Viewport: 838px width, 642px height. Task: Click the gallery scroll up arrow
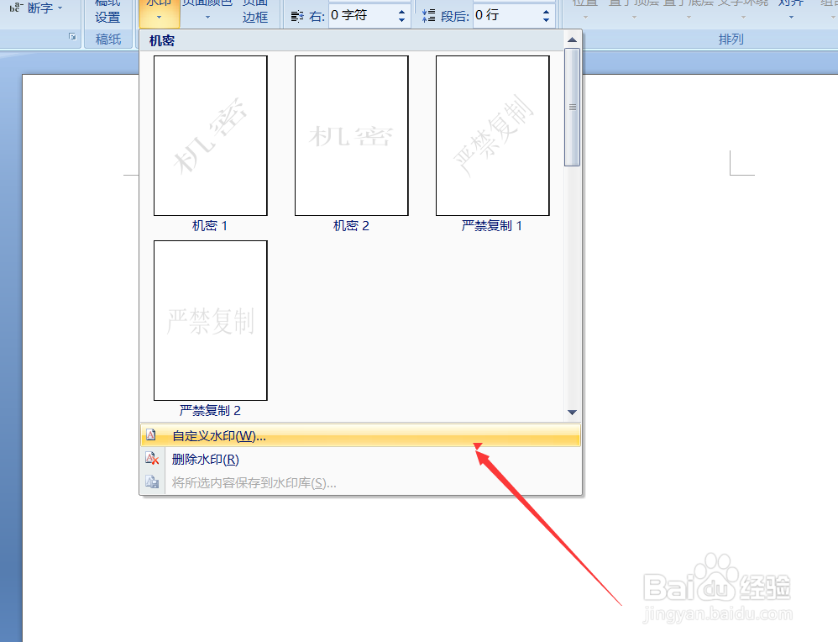point(573,39)
